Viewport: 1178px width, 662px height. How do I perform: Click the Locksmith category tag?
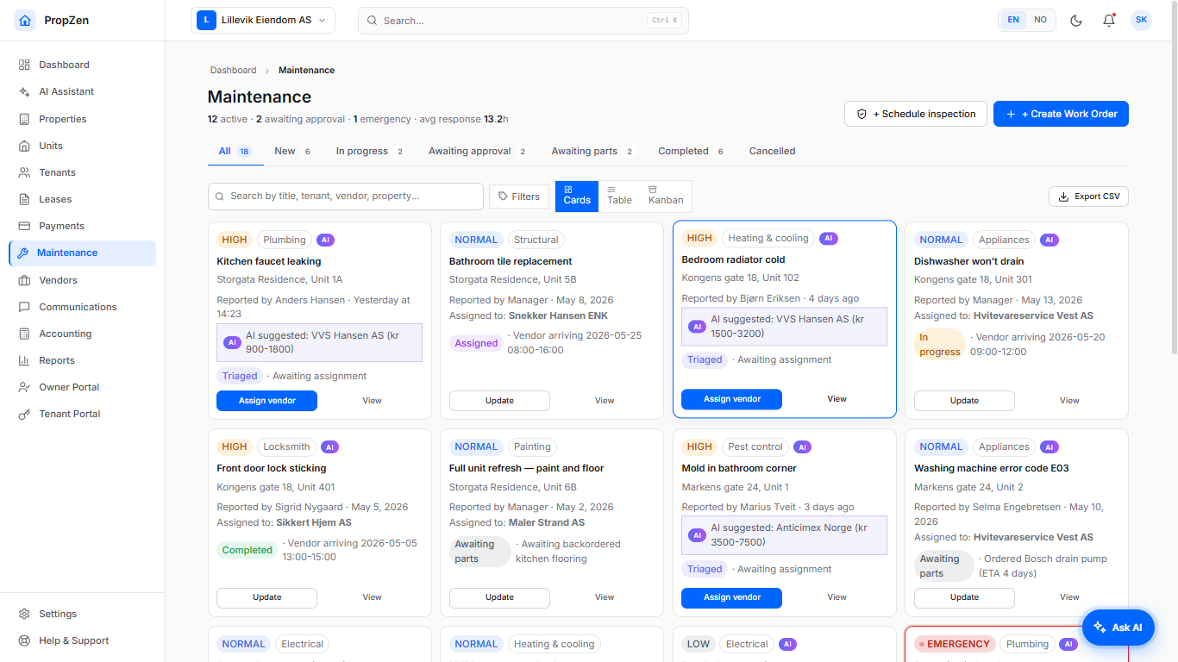click(x=286, y=447)
